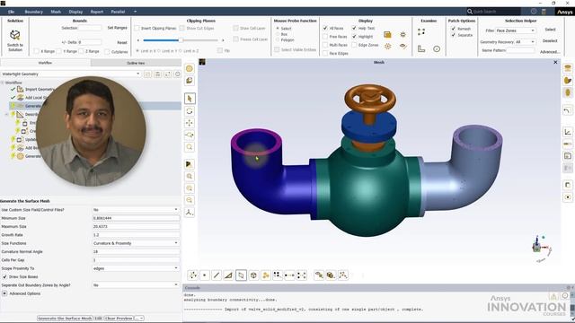Open the Boundary menu

pyautogui.click(x=34, y=12)
